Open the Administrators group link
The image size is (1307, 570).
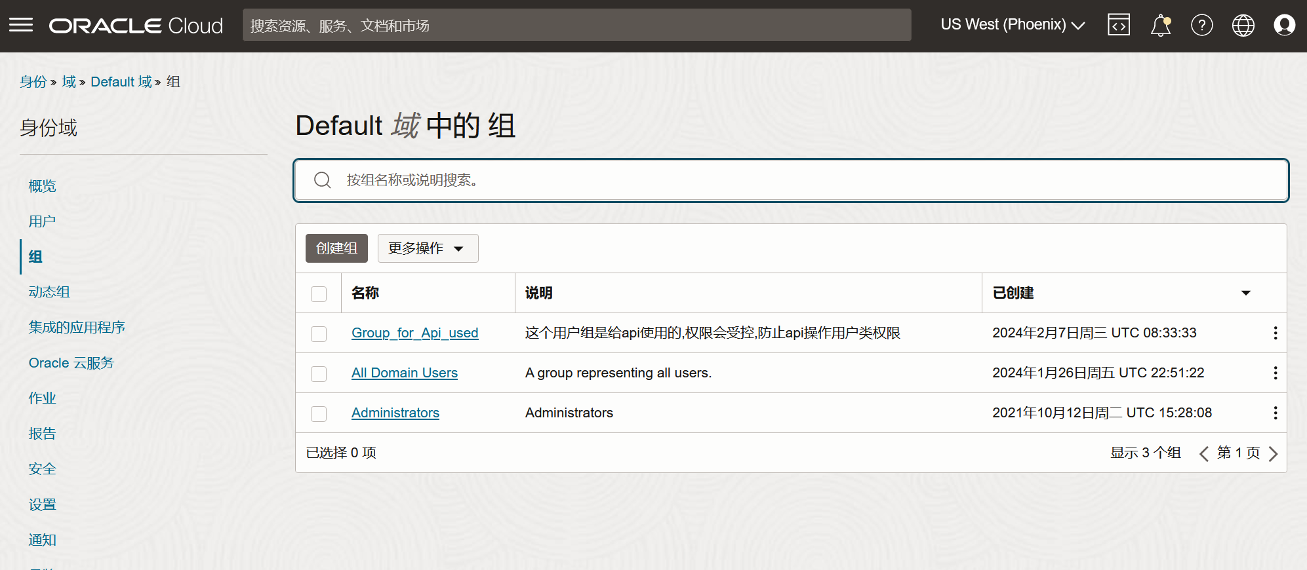[395, 413]
